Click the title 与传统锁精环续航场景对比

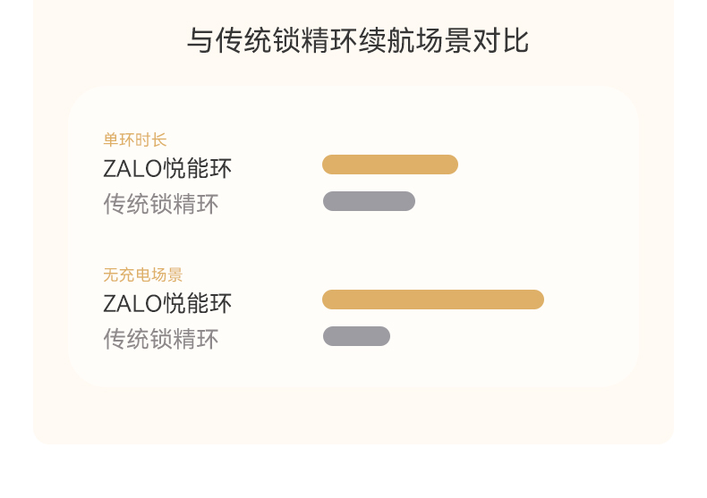tap(357, 41)
